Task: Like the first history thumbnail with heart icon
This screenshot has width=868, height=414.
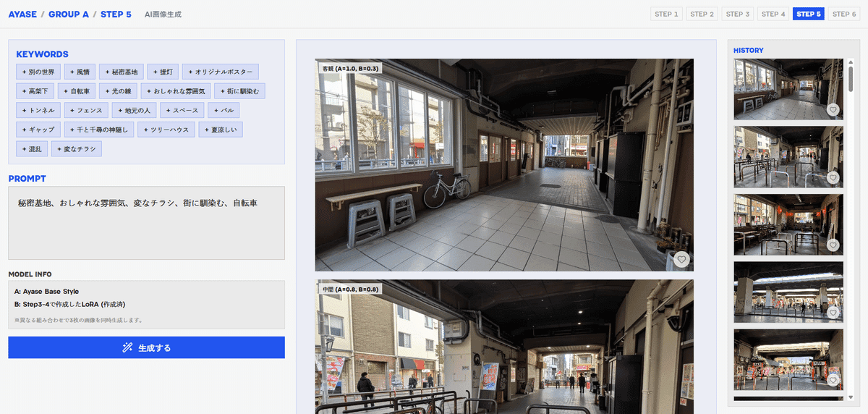Action: 833,110
